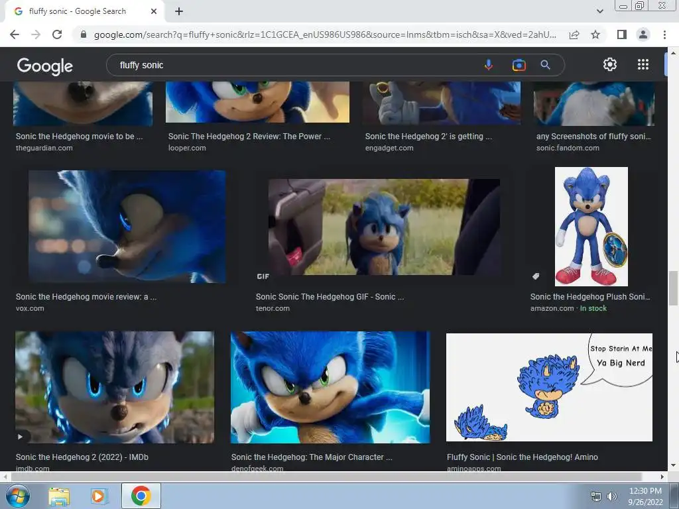
Task: Open the sonic.fandom.com source link
Action: coord(568,148)
